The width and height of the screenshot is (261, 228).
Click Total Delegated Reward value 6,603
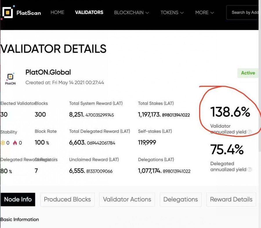[92, 143]
